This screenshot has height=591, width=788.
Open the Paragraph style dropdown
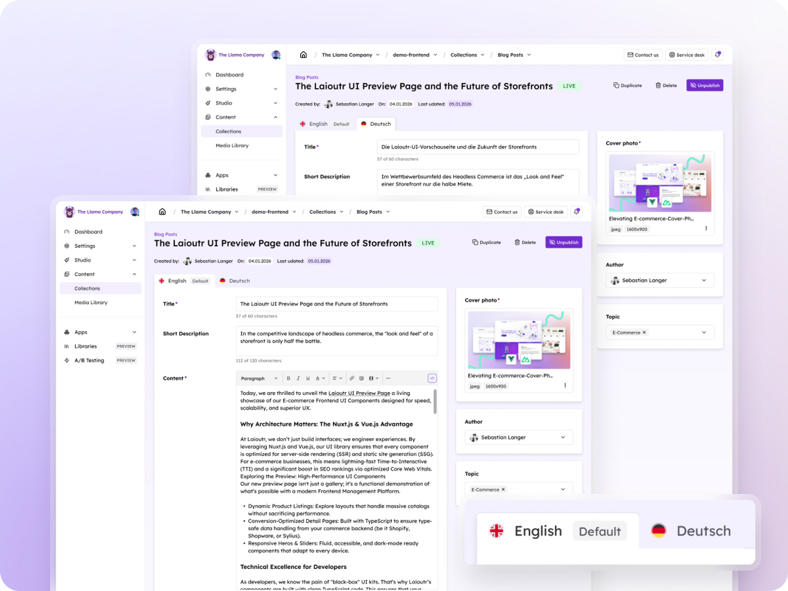tap(259, 378)
